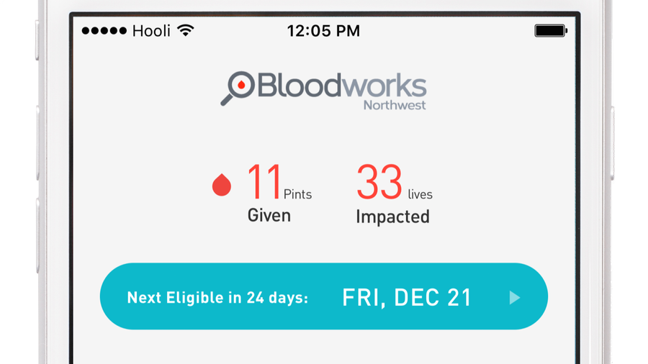Tap the Hooli carrier name
This screenshot has width=648, height=364.
click(x=152, y=31)
